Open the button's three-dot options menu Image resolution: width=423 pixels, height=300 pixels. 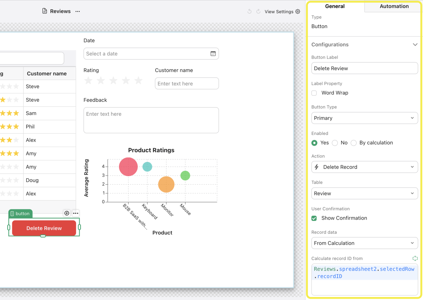(76, 213)
